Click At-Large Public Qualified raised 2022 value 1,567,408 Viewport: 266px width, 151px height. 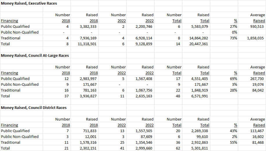[x=144, y=79]
